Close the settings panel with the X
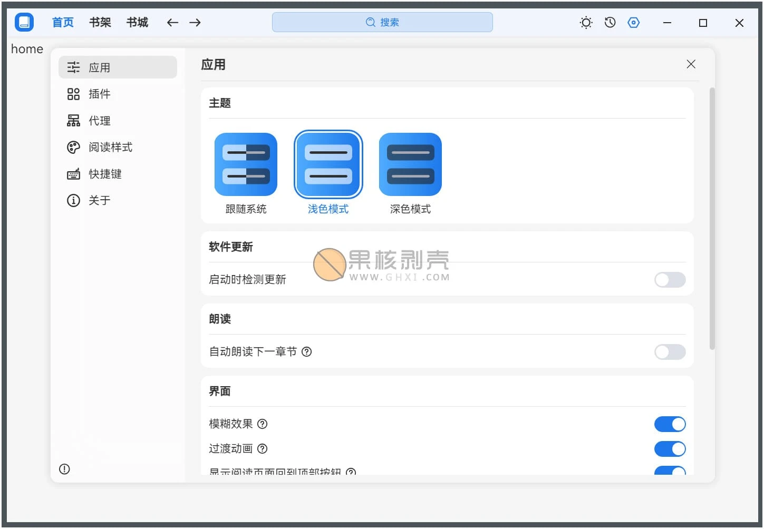The height and width of the screenshot is (529, 764). [691, 64]
